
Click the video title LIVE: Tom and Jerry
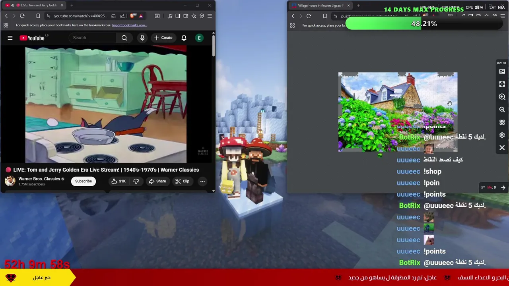106,170
